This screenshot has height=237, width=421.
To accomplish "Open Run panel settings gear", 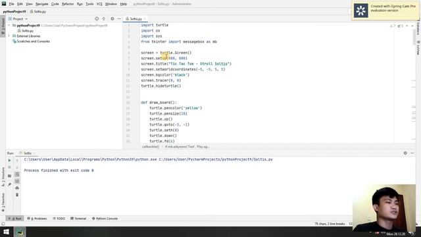I will coord(405,153).
